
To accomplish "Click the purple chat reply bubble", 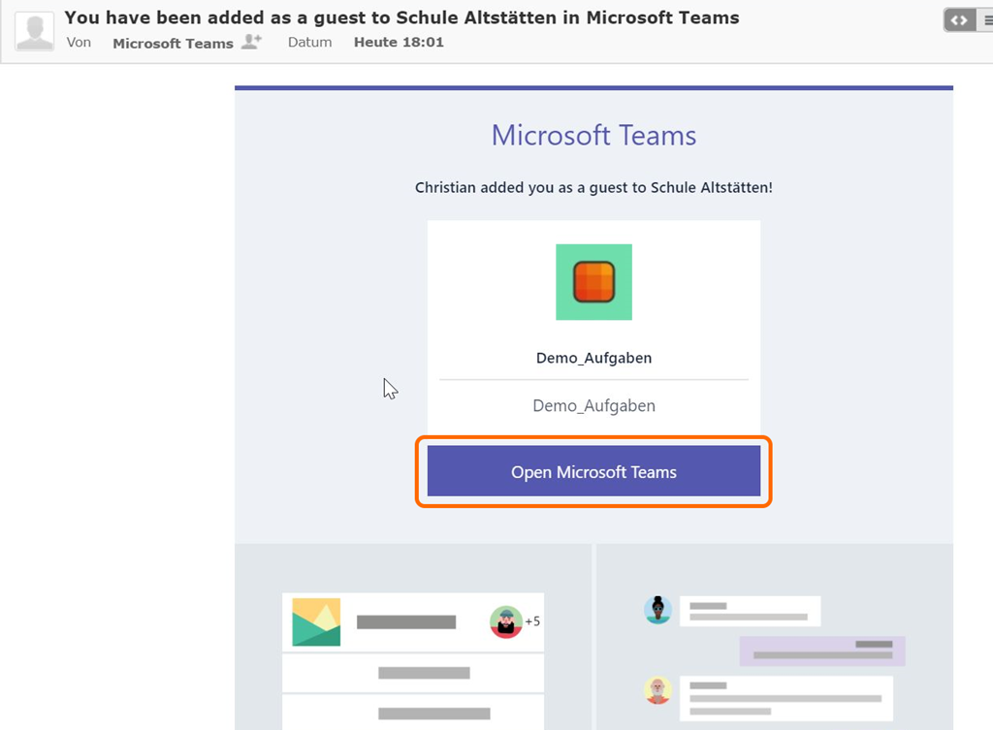I will coord(821,651).
